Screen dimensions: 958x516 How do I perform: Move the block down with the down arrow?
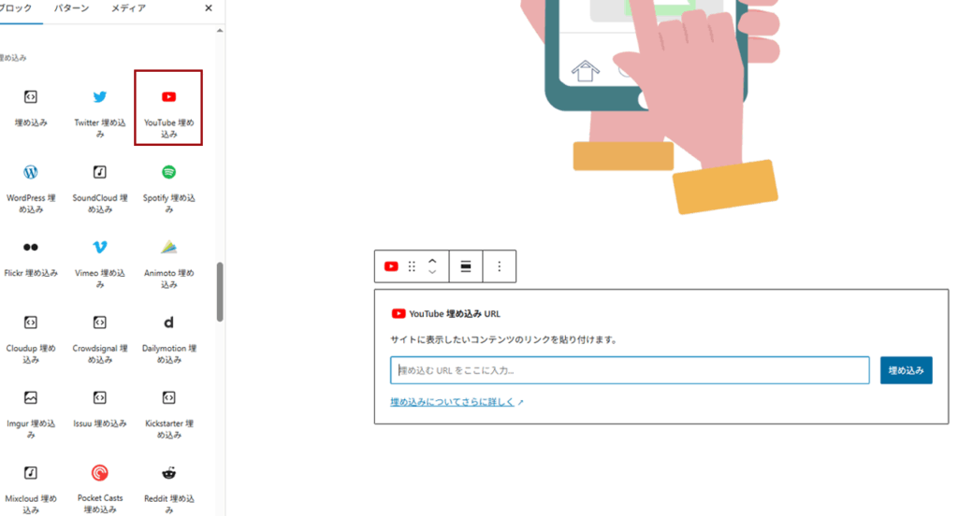[432, 272]
